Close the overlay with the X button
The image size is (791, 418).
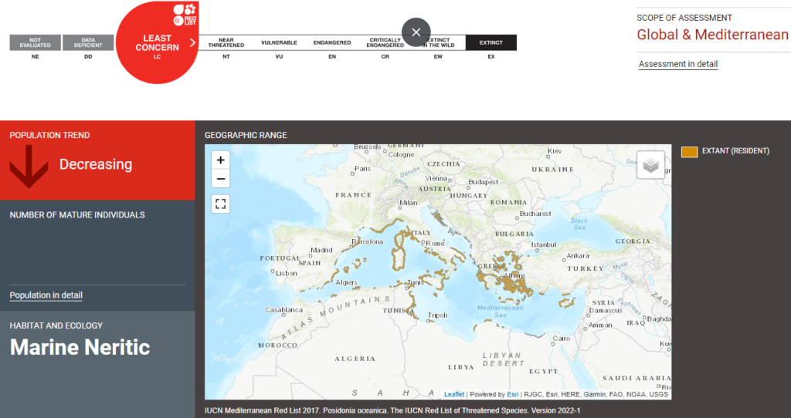click(x=416, y=32)
